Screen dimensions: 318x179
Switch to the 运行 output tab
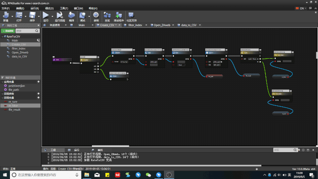point(77,150)
